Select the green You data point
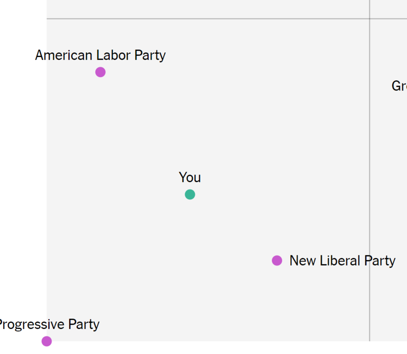This screenshot has height=354, width=407. point(190,194)
